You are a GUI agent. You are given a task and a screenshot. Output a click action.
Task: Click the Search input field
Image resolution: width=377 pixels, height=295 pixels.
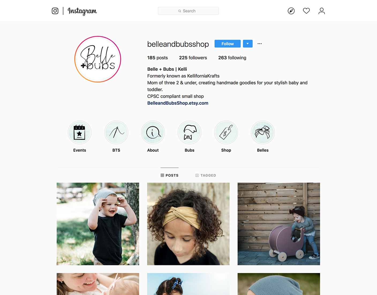(188, 11)
